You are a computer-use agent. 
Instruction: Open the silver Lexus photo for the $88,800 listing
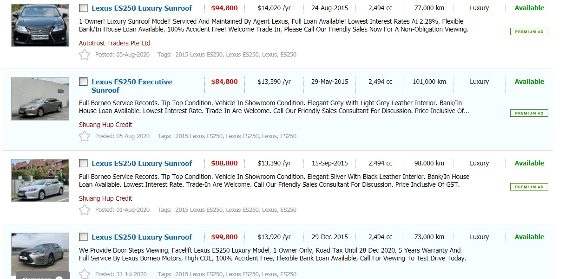[x=40, y=180]
